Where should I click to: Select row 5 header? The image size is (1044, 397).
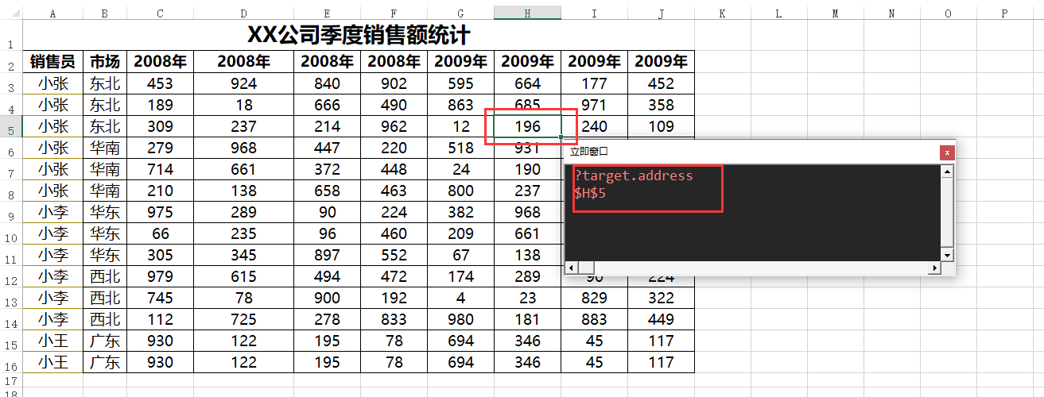click(11, 126)
